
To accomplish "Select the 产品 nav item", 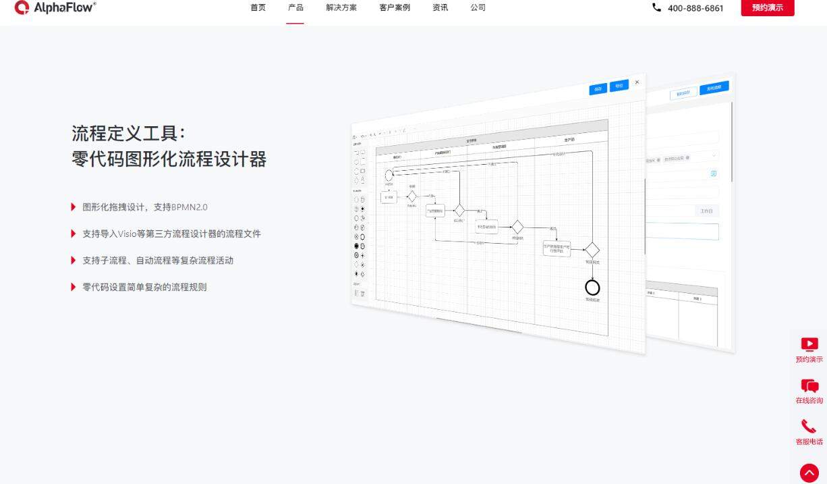I will point(295,7).
